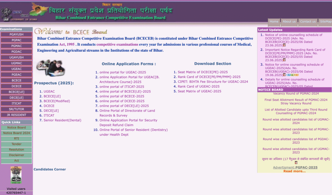Click the Tender quick link button
This screenshot has height=195, width=332.
click(16, 144)
